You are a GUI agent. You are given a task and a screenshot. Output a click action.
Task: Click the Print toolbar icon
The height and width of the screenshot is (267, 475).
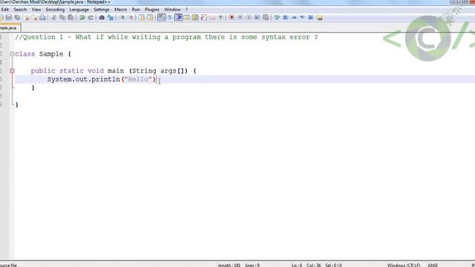pos(43,18)
